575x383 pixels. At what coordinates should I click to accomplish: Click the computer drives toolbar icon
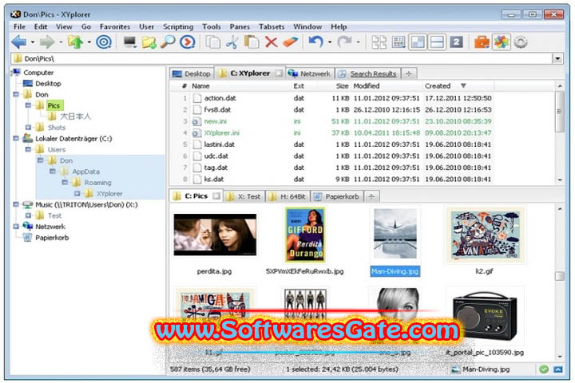click(x=130, y=42)
